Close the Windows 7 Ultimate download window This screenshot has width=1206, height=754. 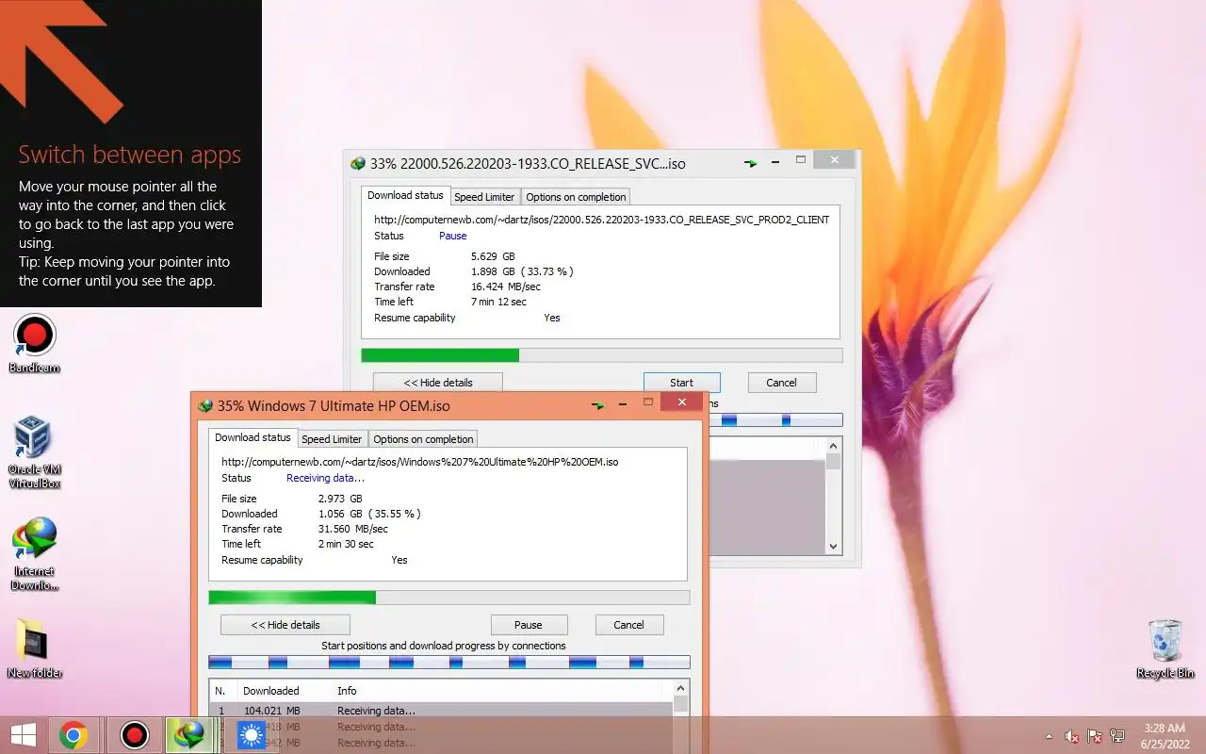[679, 402]
